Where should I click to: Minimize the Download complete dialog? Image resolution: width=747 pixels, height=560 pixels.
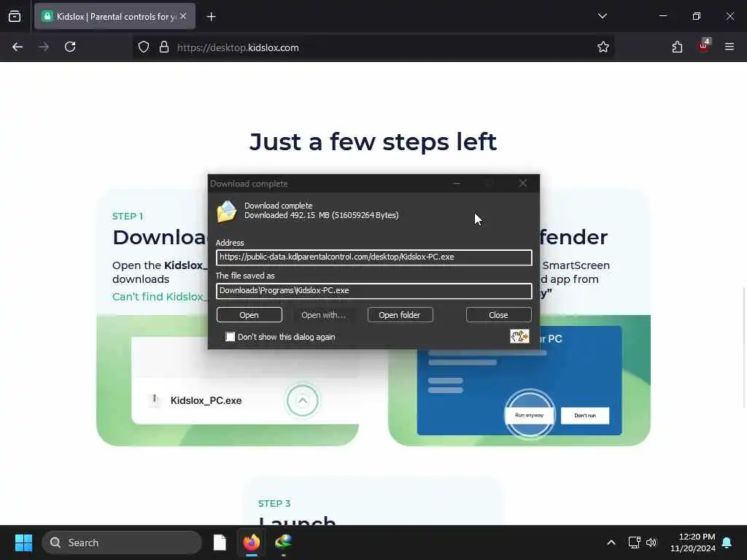click(x=457, y=183)
